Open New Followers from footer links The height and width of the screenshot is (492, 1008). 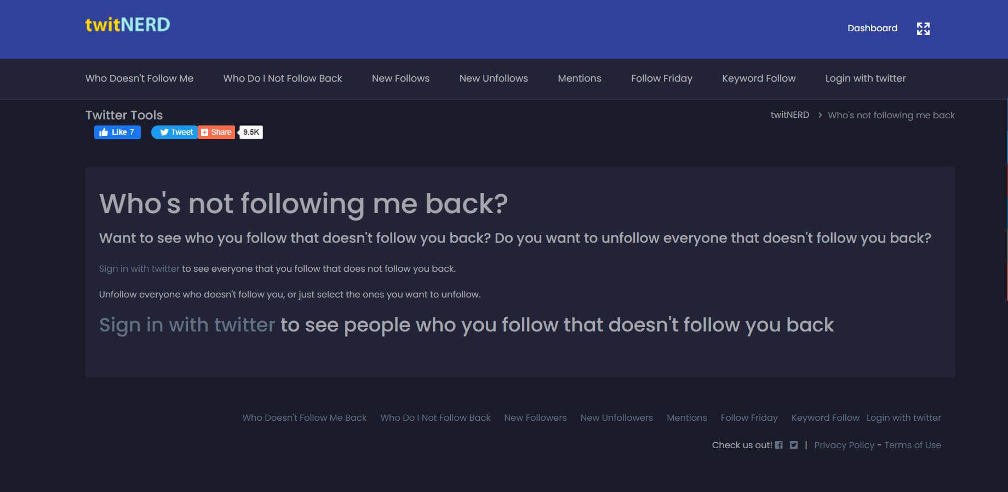535,417
